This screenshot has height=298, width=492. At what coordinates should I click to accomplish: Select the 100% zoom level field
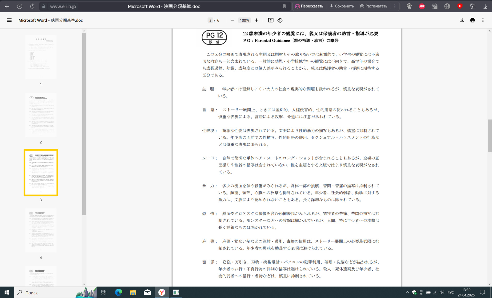coord(244,20)
